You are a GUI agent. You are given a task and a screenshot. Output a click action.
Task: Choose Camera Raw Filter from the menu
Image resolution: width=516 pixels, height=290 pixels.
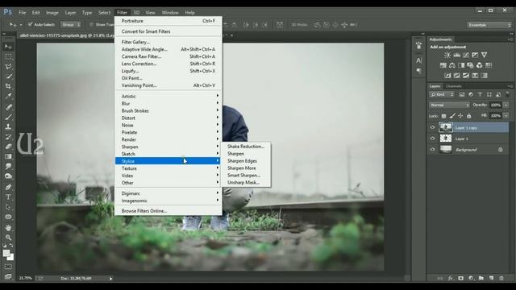(168, 56)
